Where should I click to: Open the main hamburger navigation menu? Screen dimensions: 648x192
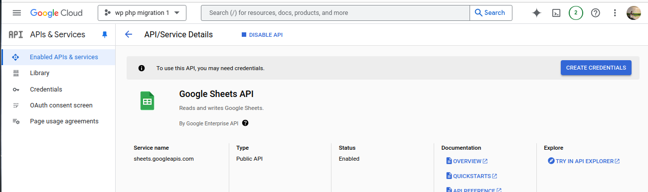[17, 13]
